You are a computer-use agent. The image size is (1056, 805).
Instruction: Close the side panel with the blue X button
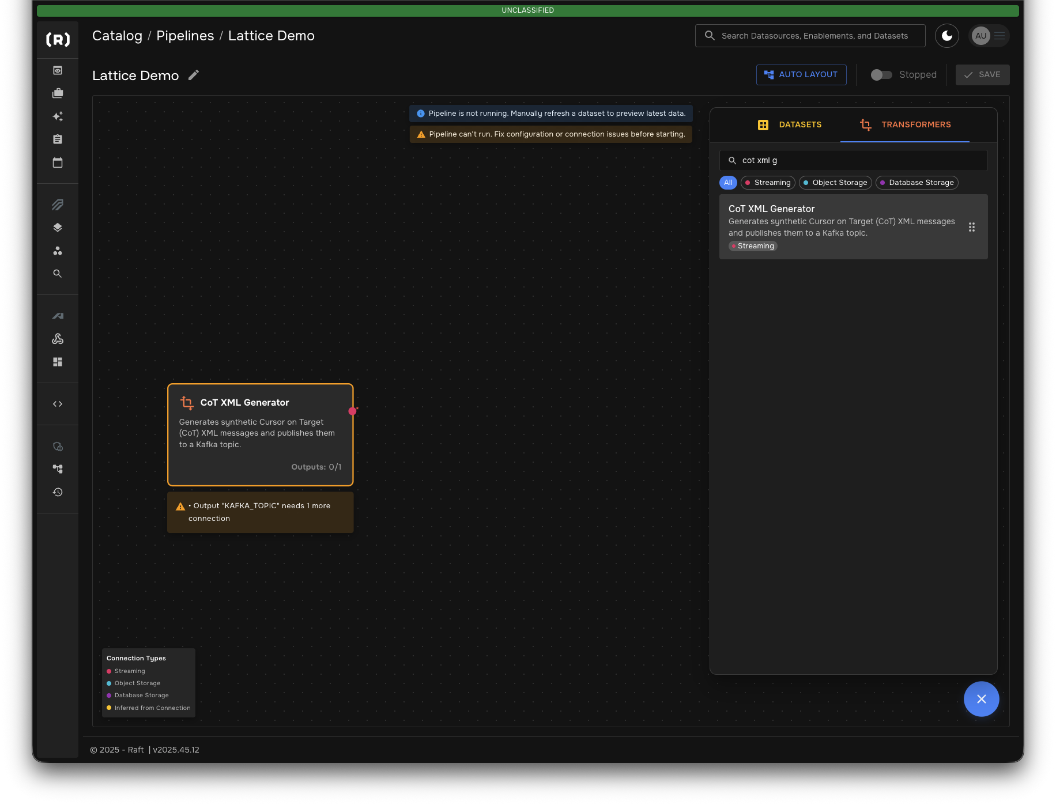[982, 699]
